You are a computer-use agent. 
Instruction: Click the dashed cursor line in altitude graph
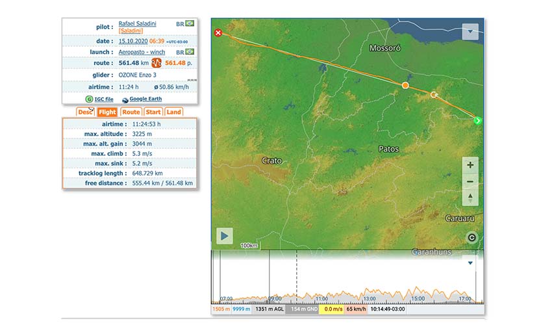(x=296, y=276)
